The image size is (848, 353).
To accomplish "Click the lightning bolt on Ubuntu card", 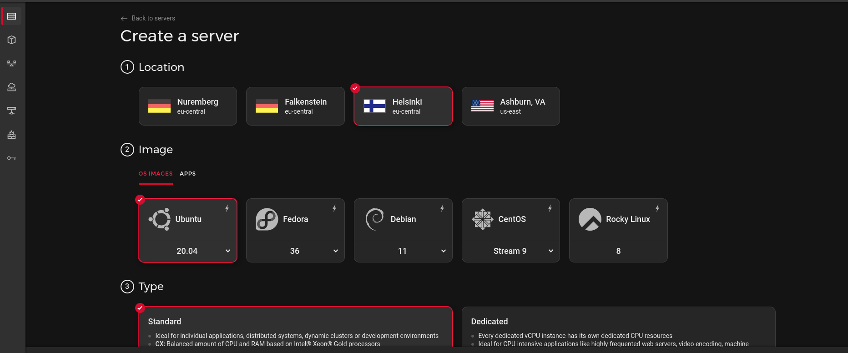I will (x=227, y=208).
